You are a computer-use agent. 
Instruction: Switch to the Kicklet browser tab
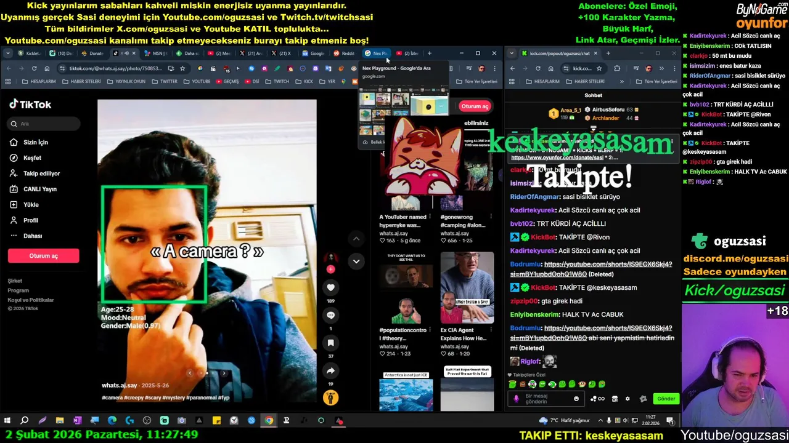tap(30, 54)
